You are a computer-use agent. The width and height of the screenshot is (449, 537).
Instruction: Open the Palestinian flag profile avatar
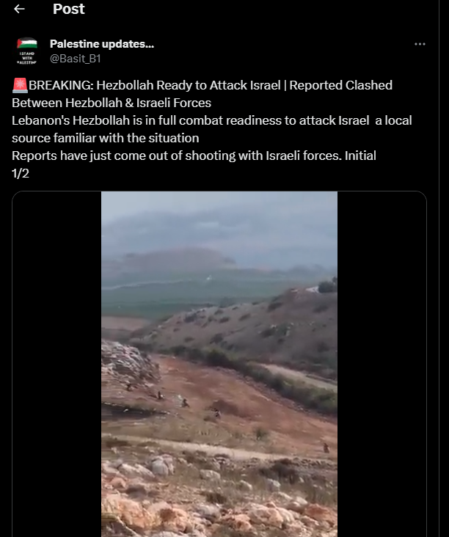point(26,51)
